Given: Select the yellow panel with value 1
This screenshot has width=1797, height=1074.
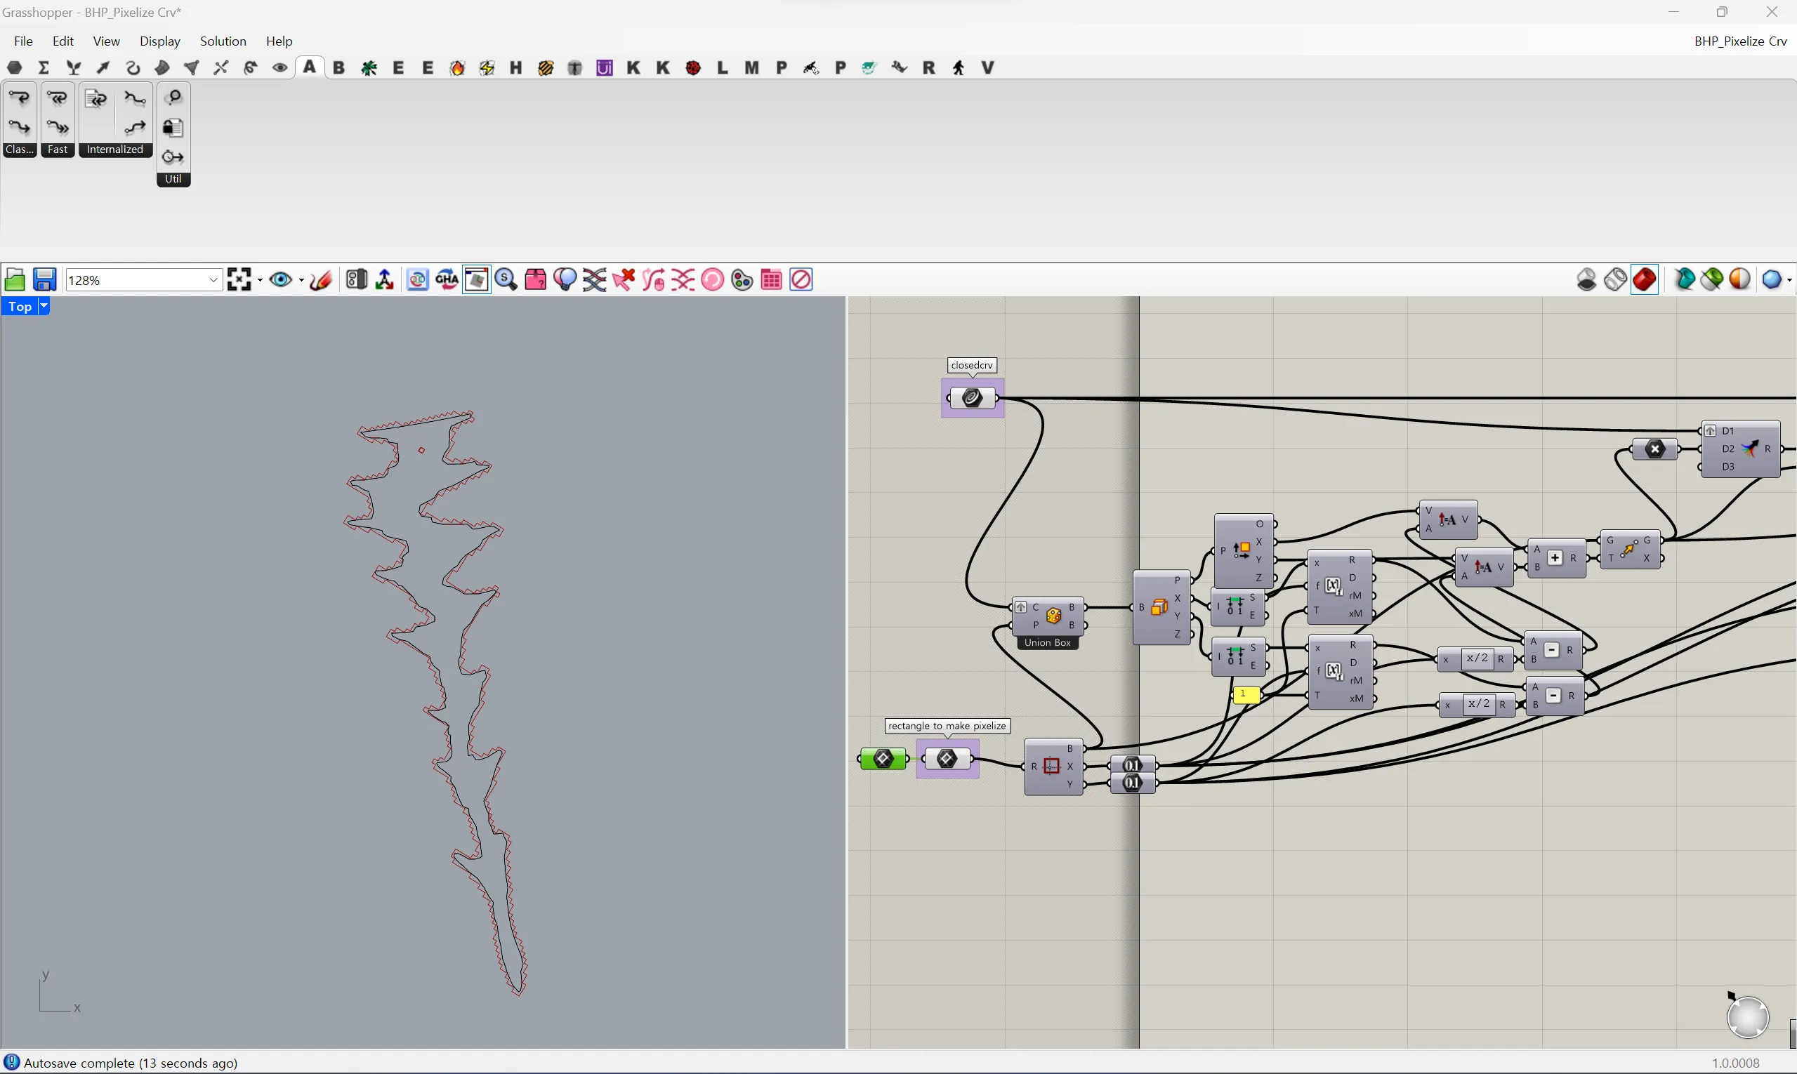Looking at the screenshot, I should [x=1246, y=695].
